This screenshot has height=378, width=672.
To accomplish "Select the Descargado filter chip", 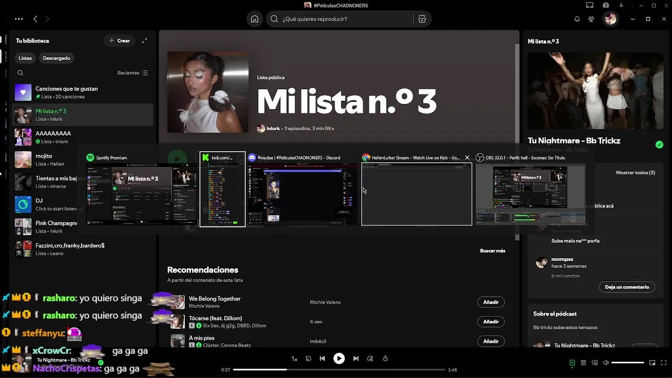I will [x=56, y=58].
